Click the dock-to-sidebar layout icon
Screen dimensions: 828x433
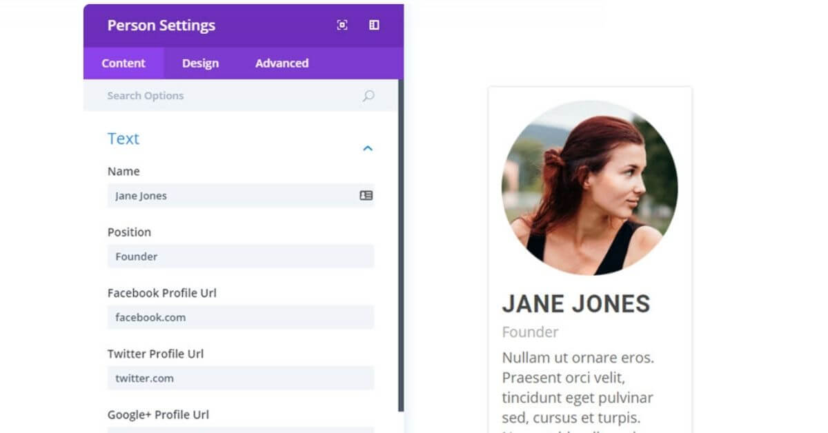(374, 25)
